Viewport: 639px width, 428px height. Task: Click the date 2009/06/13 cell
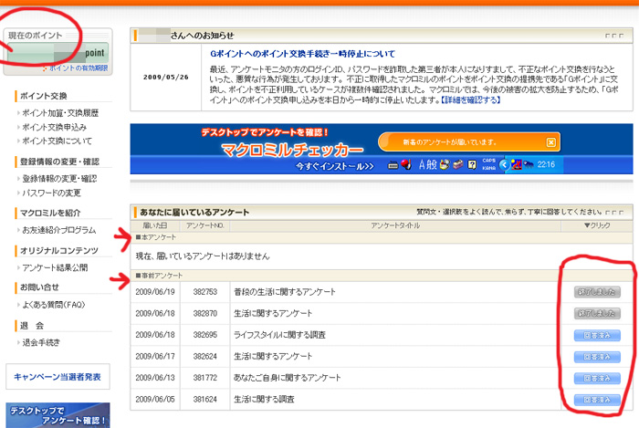(155, 378)
